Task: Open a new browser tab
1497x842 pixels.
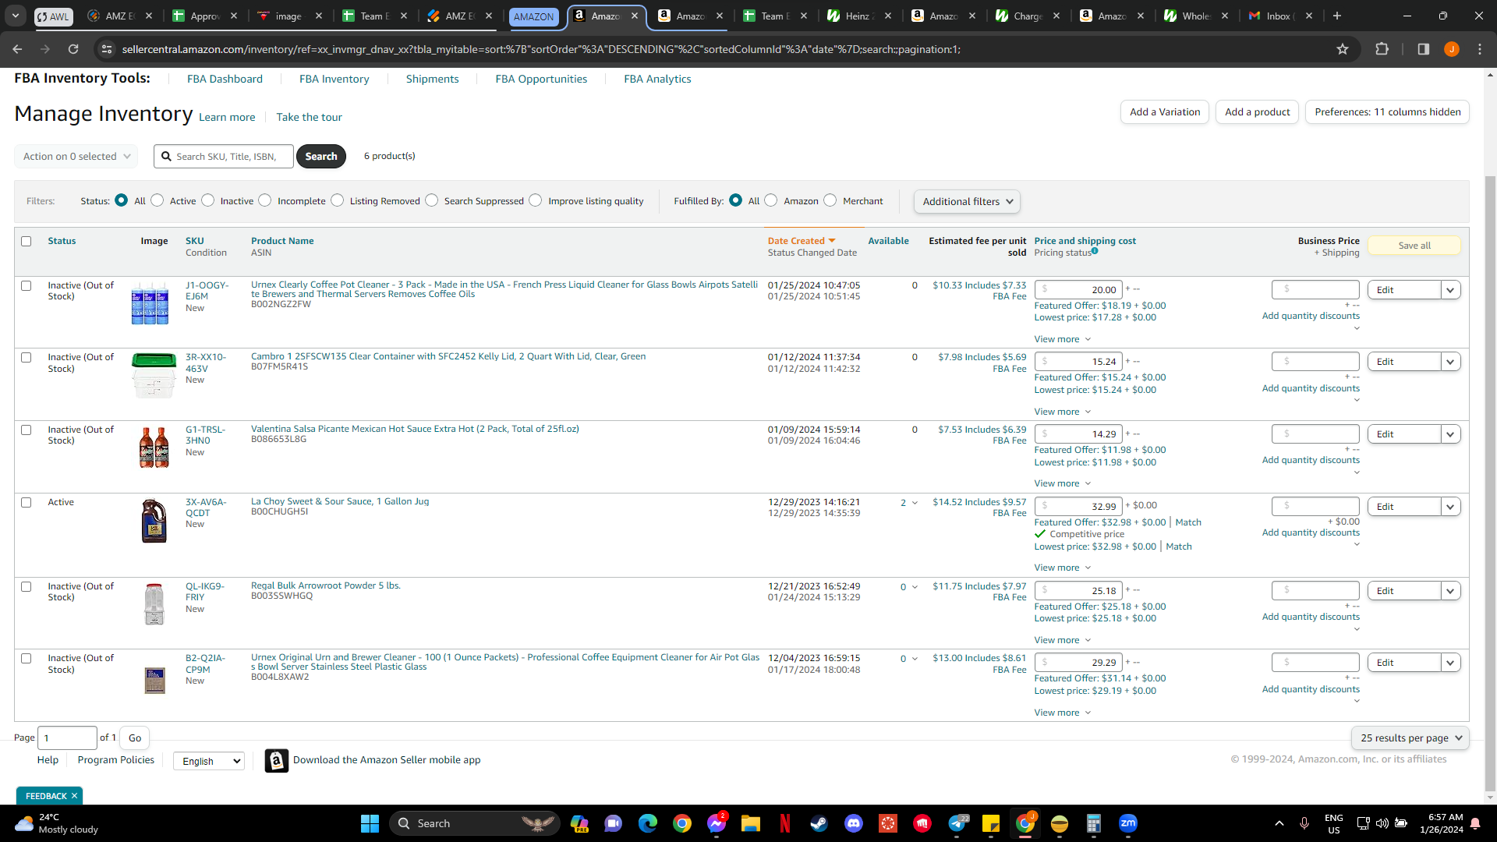Action: (1337, 16)
